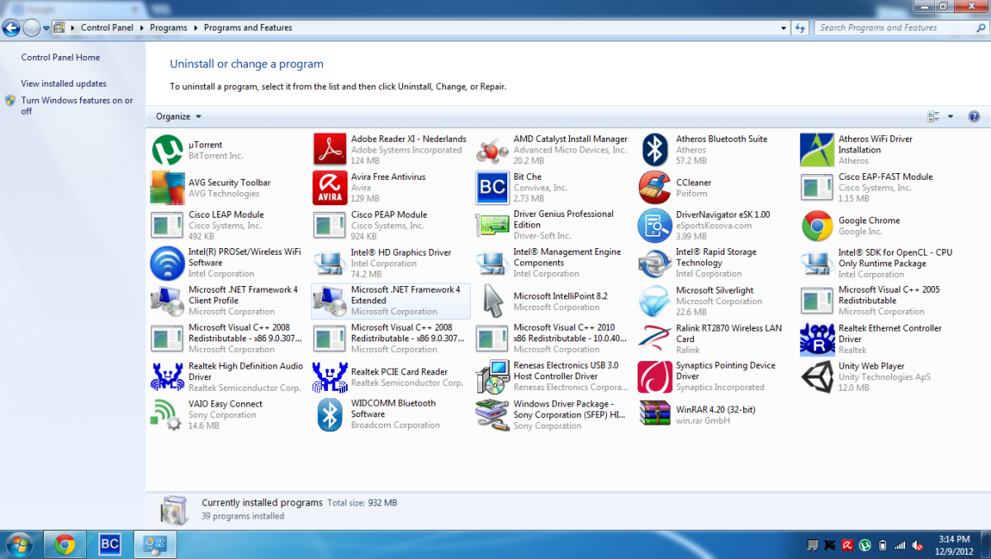This screenshot has width=991, height=559.
Task: Click the Intel PROSet/Wireless WiFi Software icon
Action: point(168,263)
